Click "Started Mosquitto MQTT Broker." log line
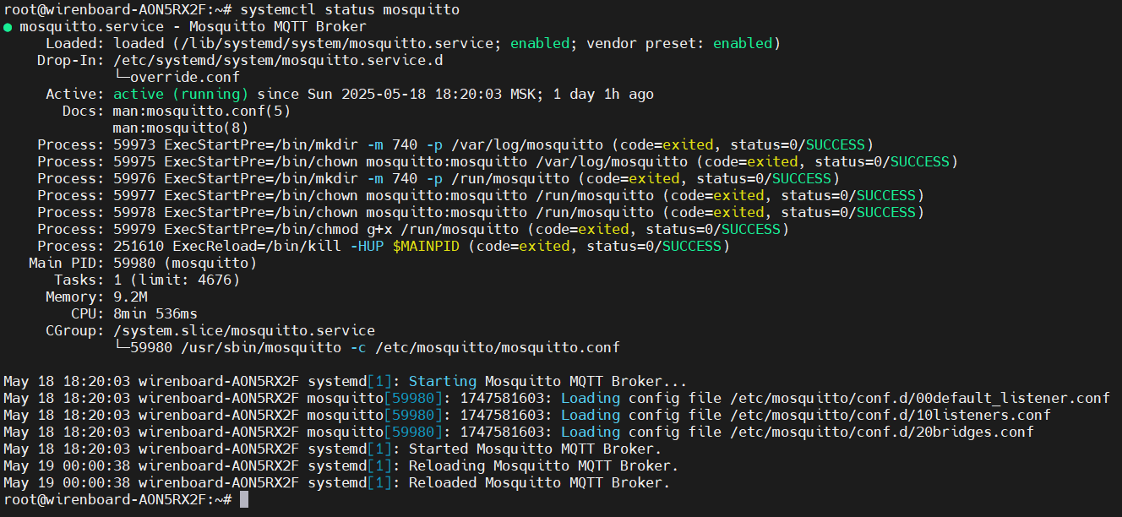 (333, 449)
